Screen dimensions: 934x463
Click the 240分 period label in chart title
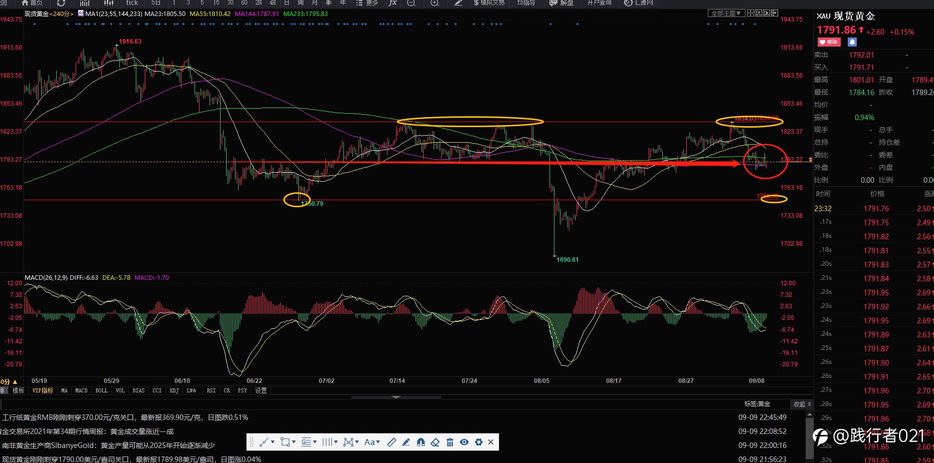point(62,14)
